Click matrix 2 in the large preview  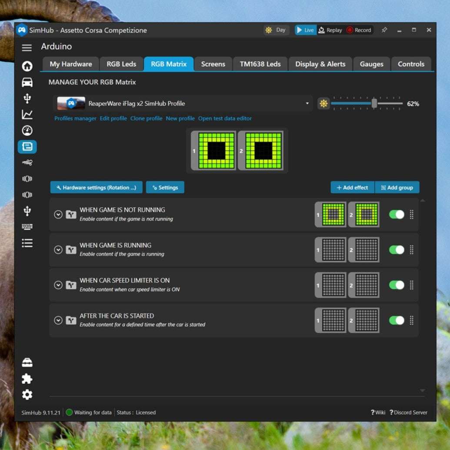[260, 151]
